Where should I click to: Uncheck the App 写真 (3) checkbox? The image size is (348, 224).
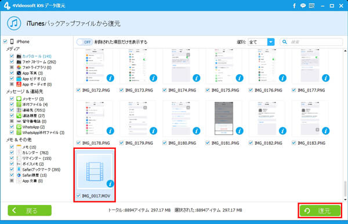(x=12, y=73)
